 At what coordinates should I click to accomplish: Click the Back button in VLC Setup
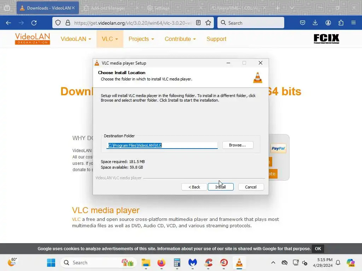(x=194, y=187)
